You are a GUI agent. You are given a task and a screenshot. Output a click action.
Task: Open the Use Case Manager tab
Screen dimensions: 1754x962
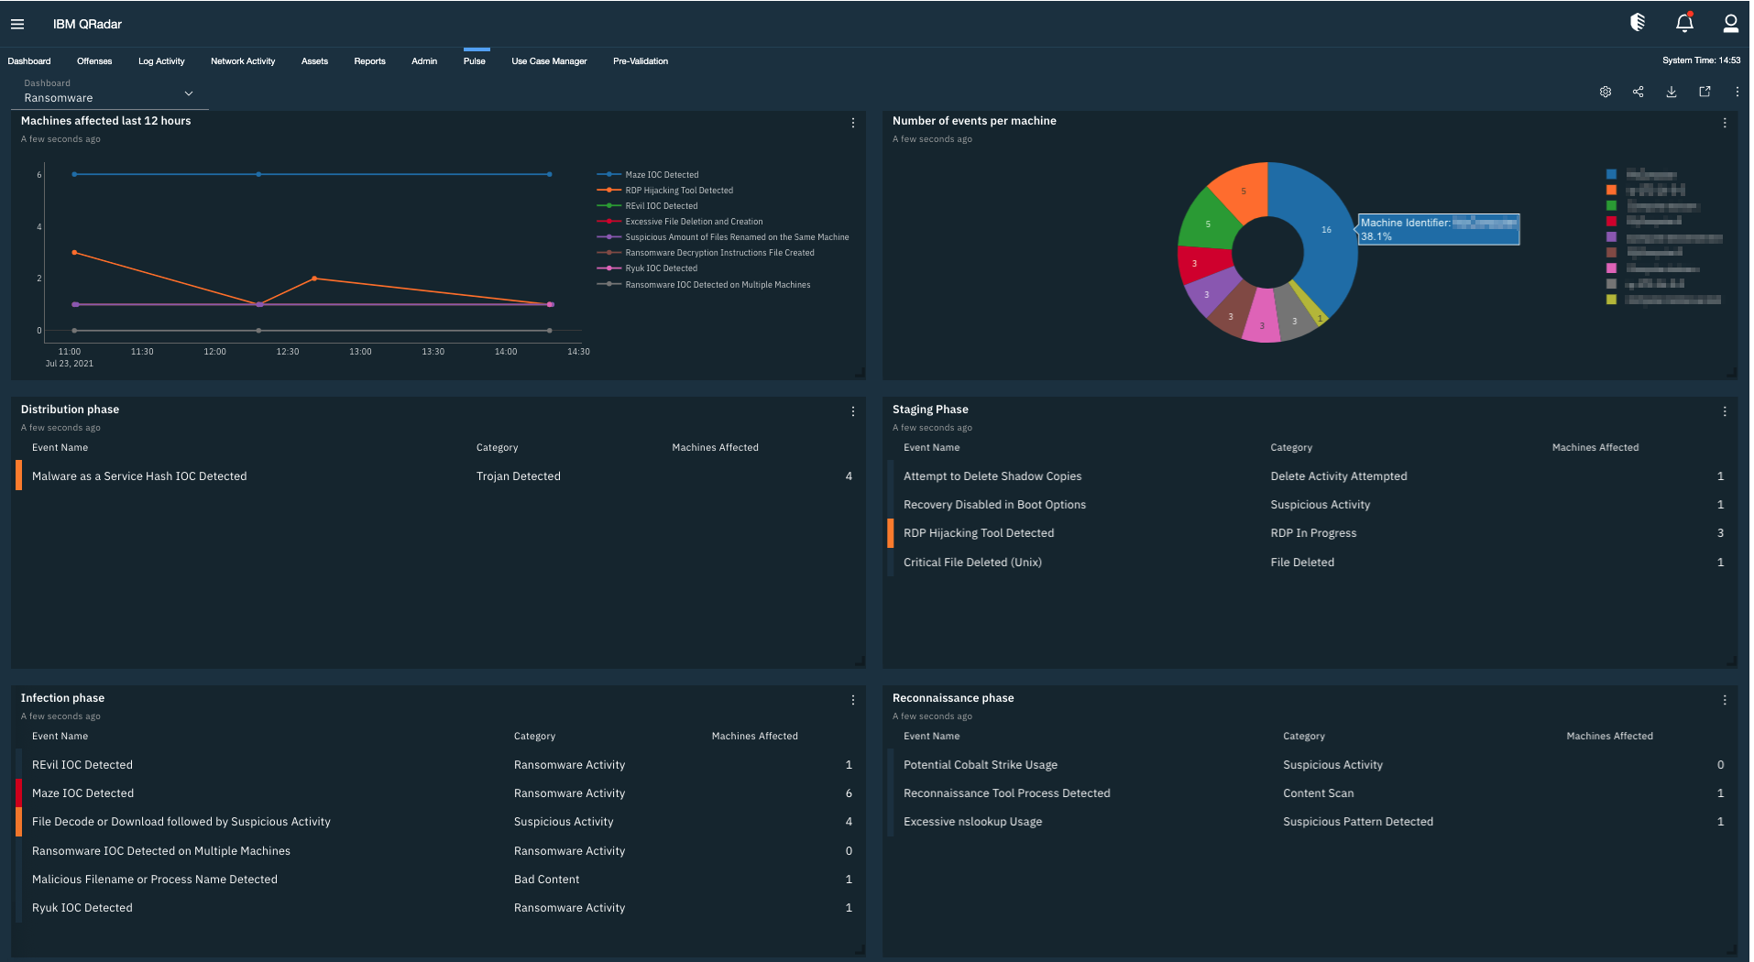tap(548, 60)
